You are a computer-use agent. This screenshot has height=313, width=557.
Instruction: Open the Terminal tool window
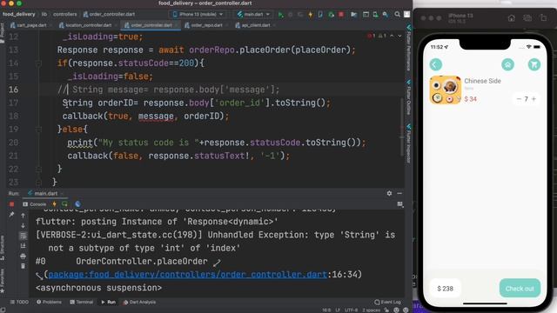coord(81,302)
